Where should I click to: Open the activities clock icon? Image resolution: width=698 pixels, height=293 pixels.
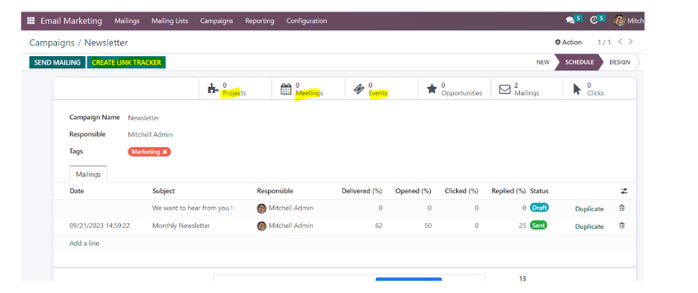click(594, 20)
